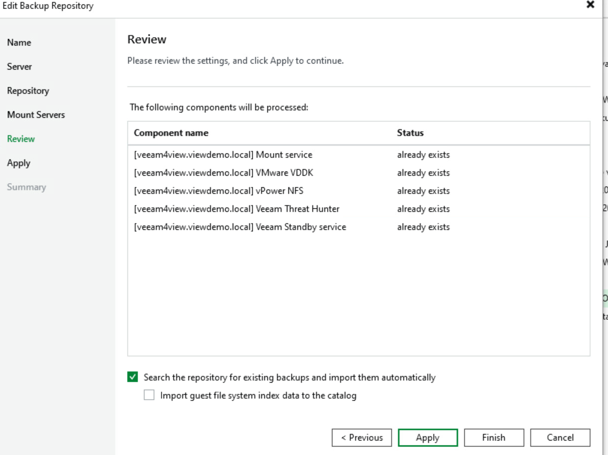Enable import guest file system index data
This screenshot has width=608, height=455.
[149, 395]
